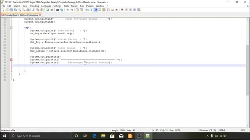Click the Save All toolbar icon

[x=16, y=10]
